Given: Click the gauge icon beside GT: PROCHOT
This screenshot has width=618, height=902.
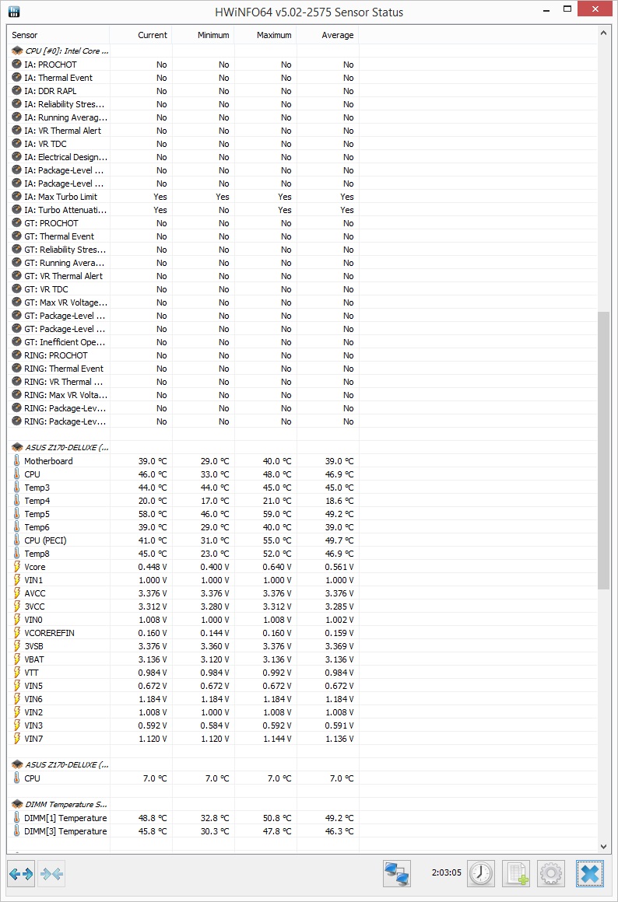Looking at the screenshot, I should (16, 222).
